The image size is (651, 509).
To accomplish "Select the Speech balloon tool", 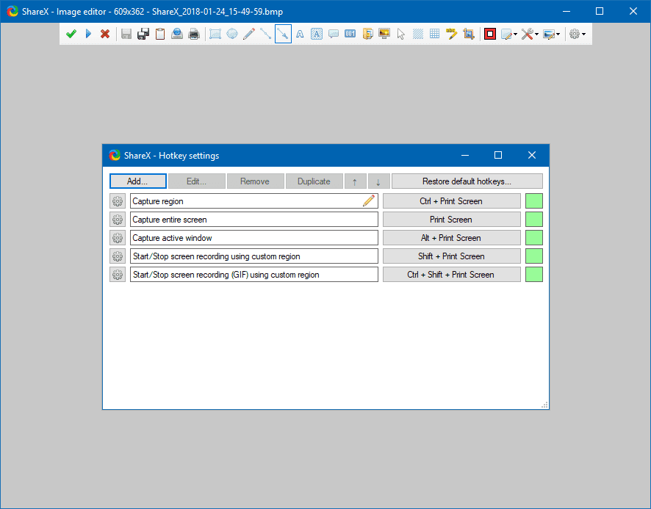I will point(334,34).
